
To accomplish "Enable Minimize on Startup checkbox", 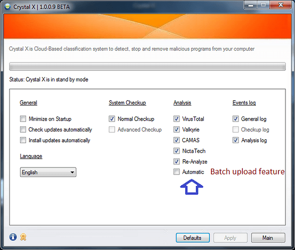I will (23, 118).
